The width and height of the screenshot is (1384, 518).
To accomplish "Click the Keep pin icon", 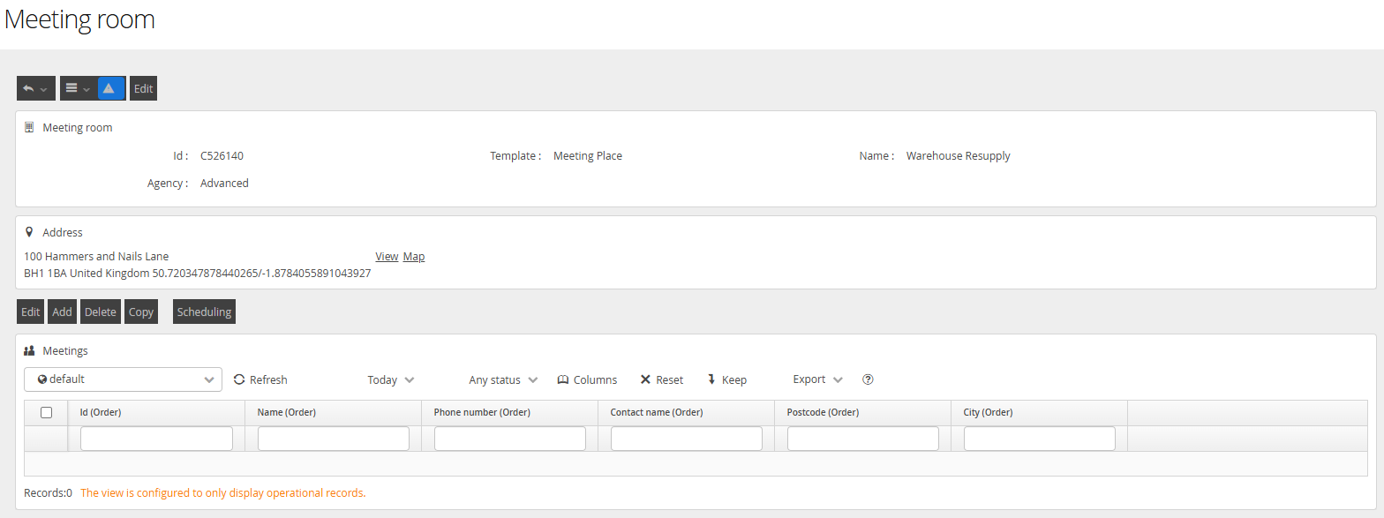I will 711,379.
